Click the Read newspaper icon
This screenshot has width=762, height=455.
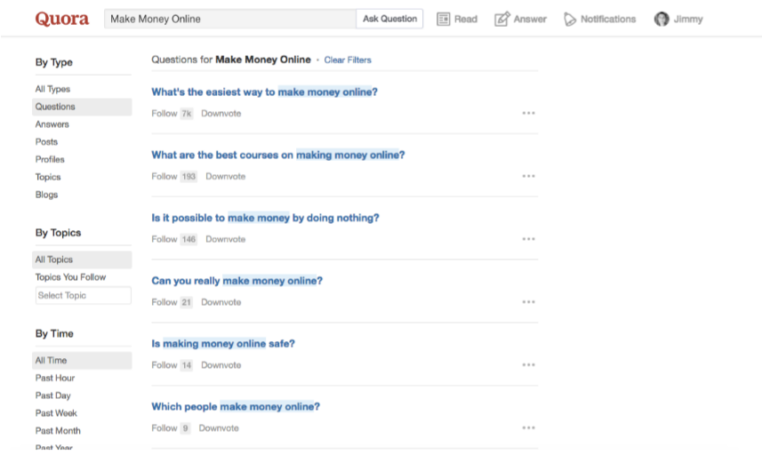click(443, 19)
